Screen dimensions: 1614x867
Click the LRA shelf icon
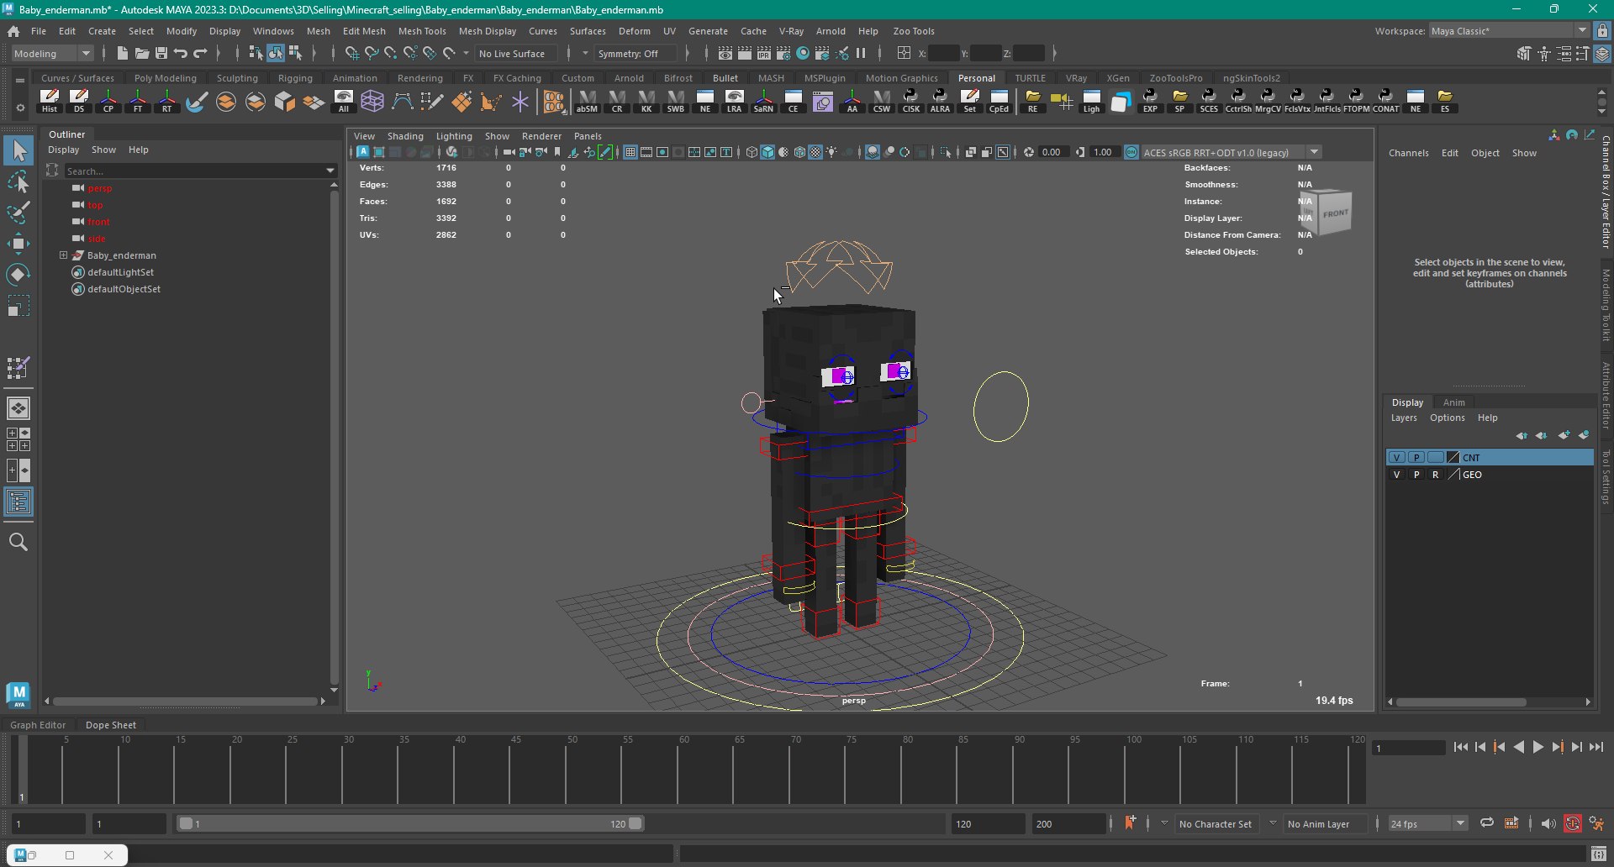[x=734, y=101]
